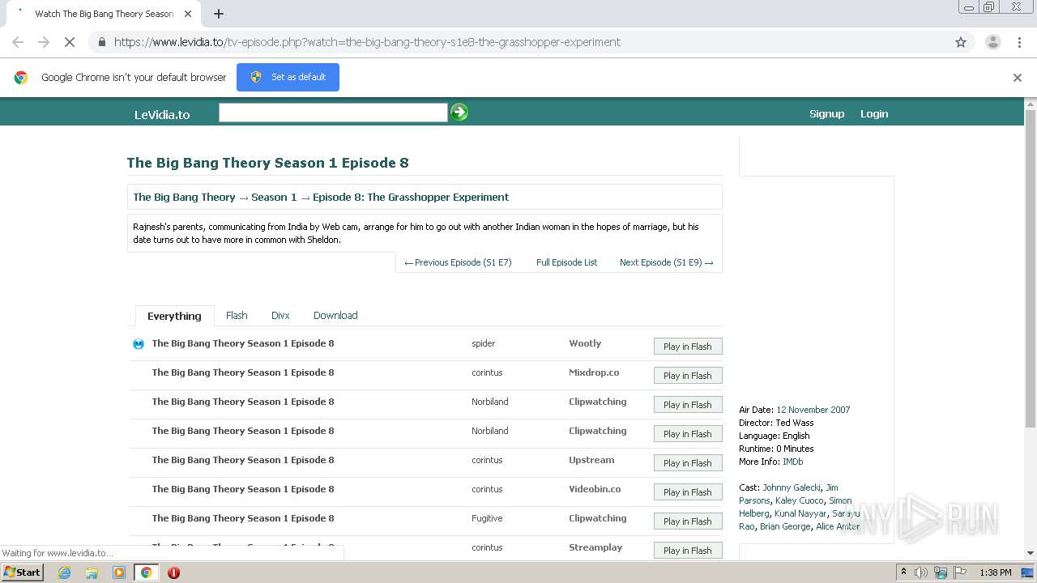Open the Action Center flag icon

960,572
